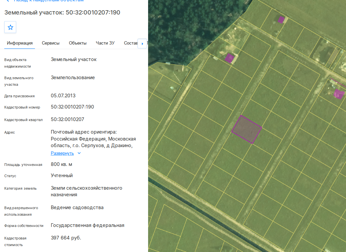Open the Информация tab
Viewport: 346px width, 252px height.
click(20, 43)
